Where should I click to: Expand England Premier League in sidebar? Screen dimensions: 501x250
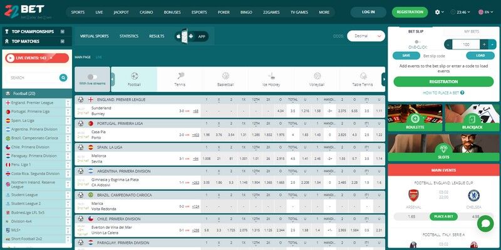click(68, 103)
